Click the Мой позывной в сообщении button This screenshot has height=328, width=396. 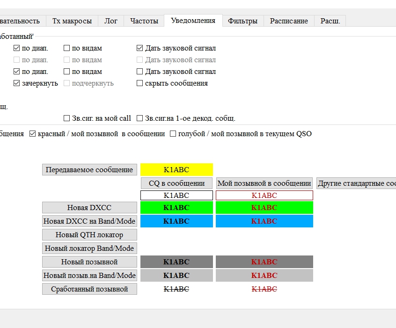coord(264,183)
